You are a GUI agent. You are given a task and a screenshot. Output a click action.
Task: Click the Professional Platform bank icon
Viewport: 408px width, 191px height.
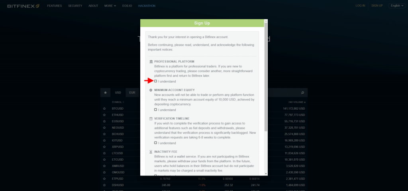pyautogui.click(x=151, y=61)
